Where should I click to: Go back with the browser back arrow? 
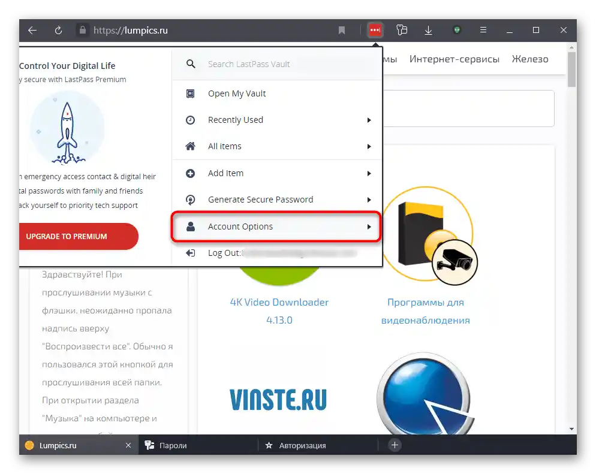click(32, 31)
